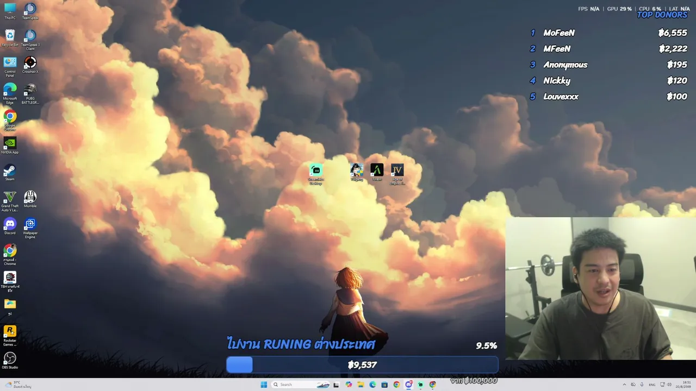
Task: Open Streamlabs Desktop shortcut on wallpaper
Action: pyautogui.click(x=316, y=174)
